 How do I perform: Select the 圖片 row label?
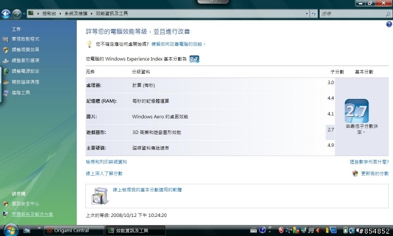(x=91, y=117)
